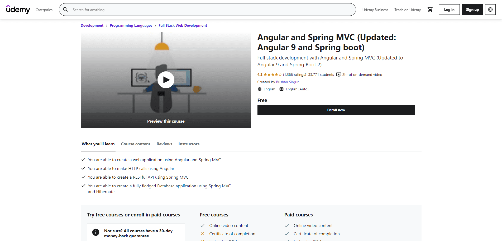Image resolution: width=502 pixels, height=241 pixels.
Task: Play the course preview video
Action: (x=166, y=80)
